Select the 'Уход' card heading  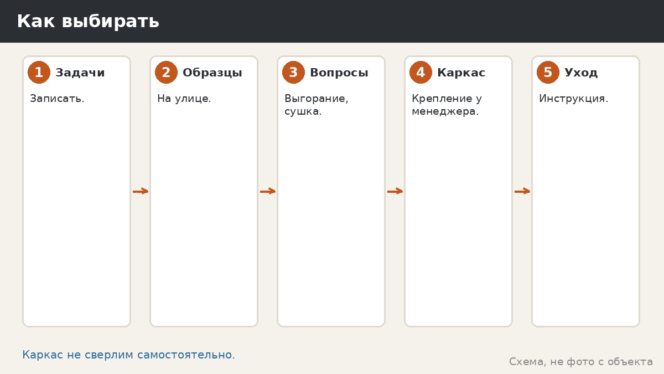point(581,73)
